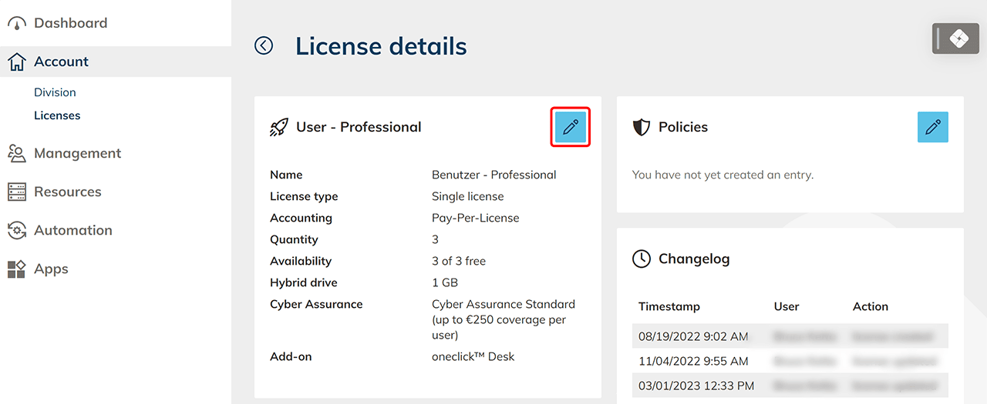Click the Timestamp column header
The height and width of the screenshot is (404, 987).
(669, 306)
